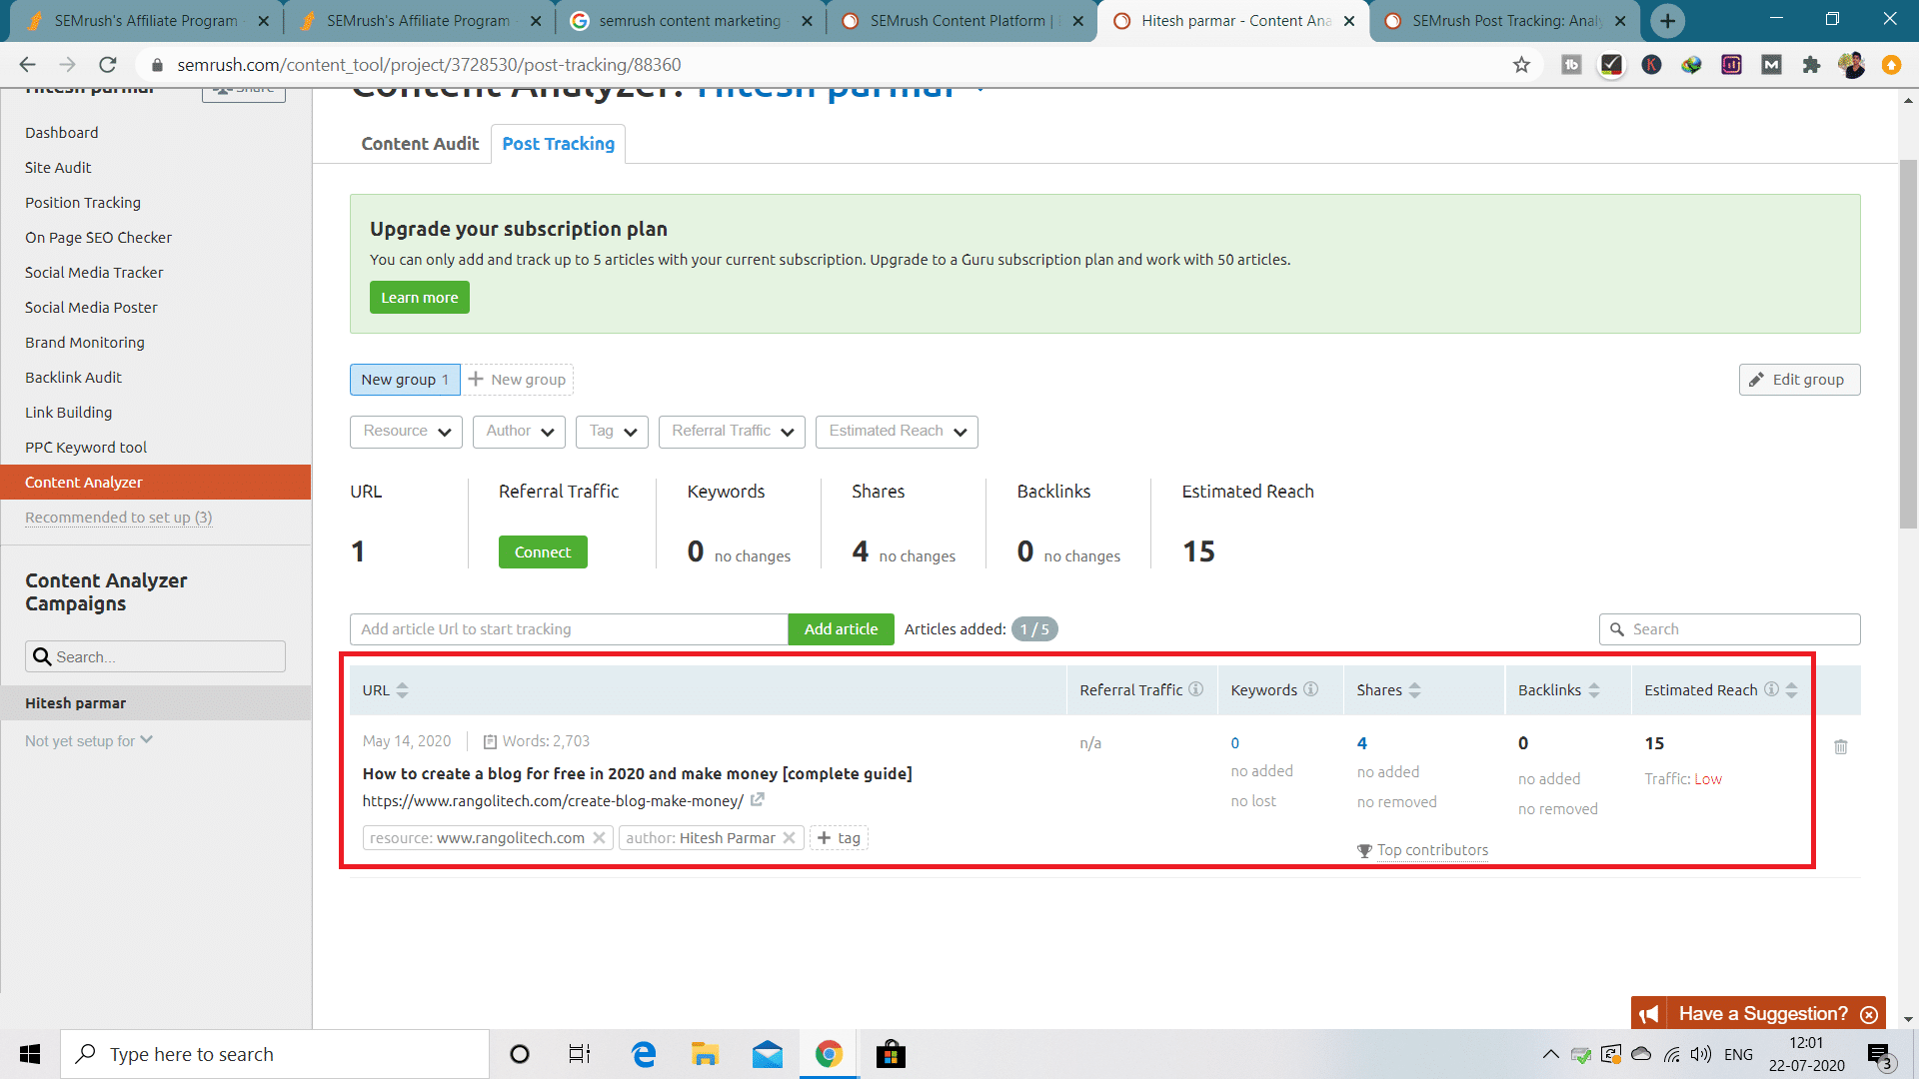1919x1079 pixels.
Task: Click Keywords column info icon
Action: tap(1310, 689)
